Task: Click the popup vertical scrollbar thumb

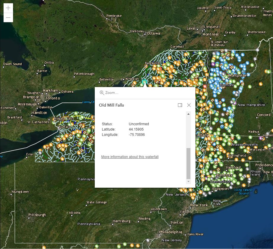Action: coord(188,163)
